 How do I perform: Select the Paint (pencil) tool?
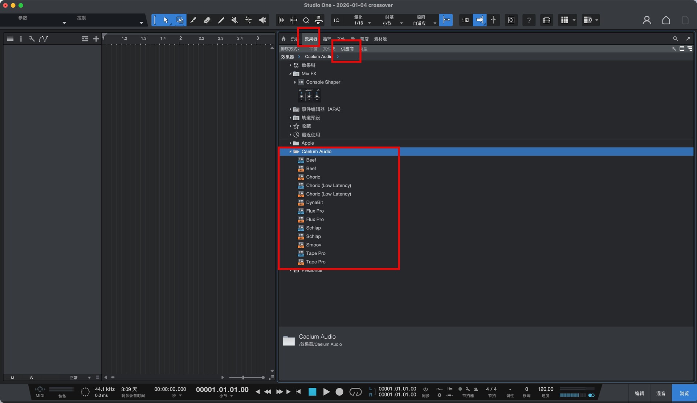(221, 20)
